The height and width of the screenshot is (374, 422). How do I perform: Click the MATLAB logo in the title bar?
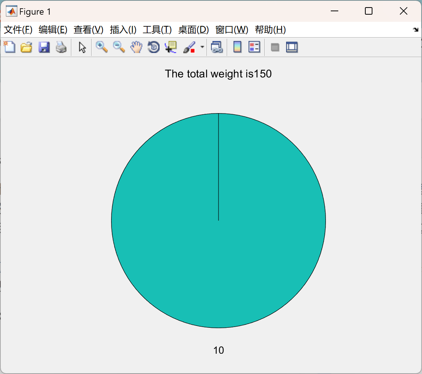pyautogui.click(x=11, y=11)
